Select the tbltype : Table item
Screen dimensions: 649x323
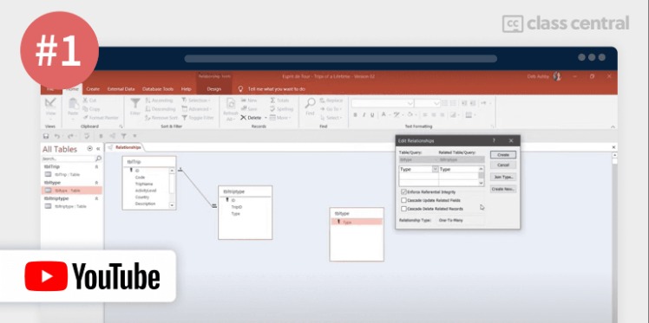click(x=72, y=191)
